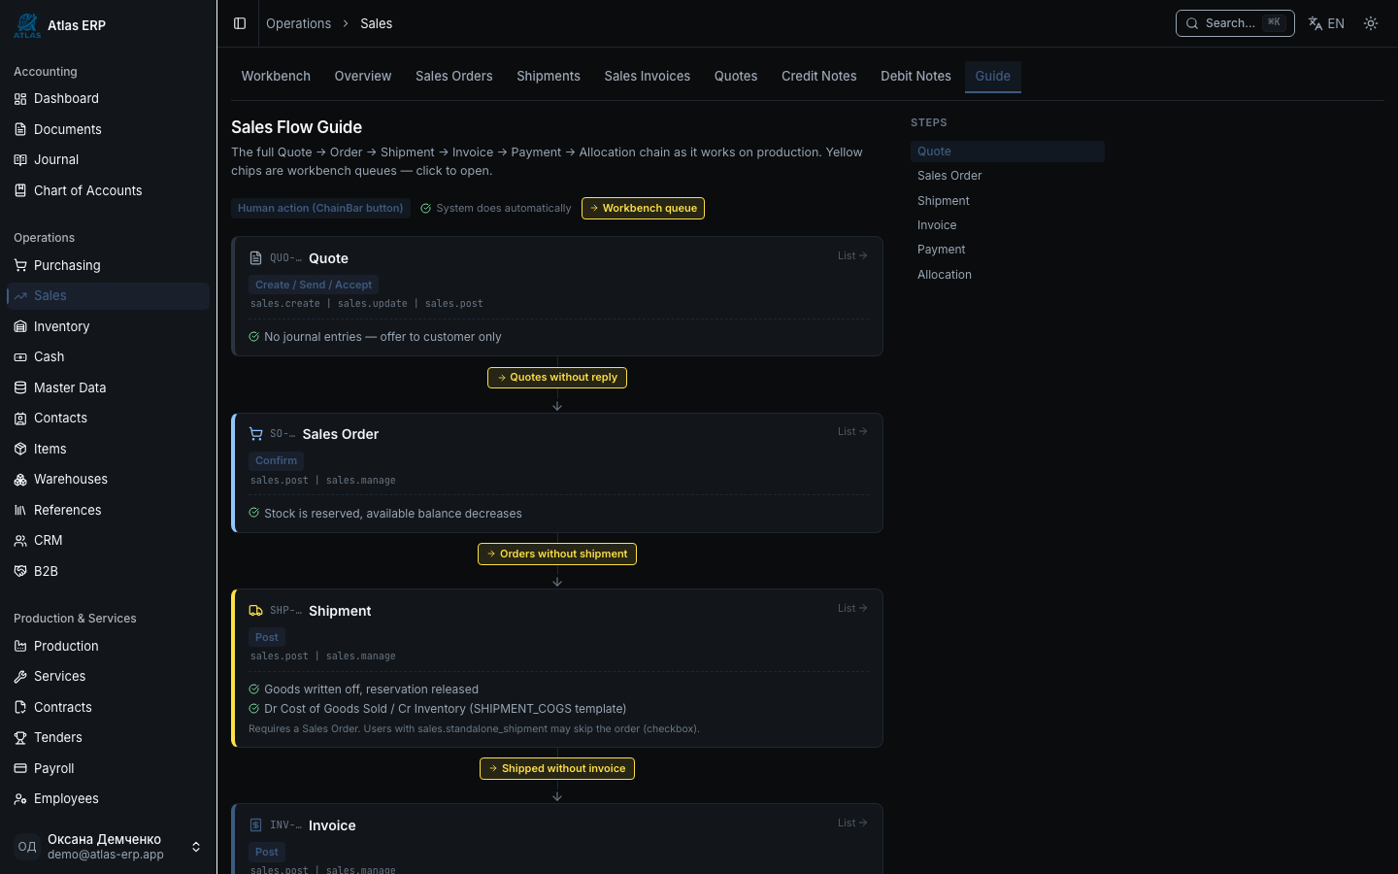Select Employees in the sidebar

(108, 798)
